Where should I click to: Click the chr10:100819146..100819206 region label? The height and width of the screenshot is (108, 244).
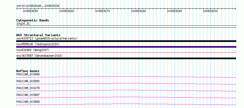pos(38,6)
